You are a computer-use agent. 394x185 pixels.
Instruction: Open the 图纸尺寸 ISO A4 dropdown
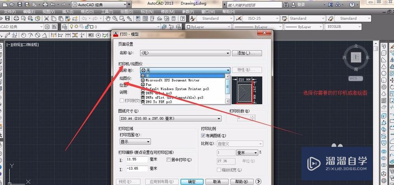[x=170, y=118]
